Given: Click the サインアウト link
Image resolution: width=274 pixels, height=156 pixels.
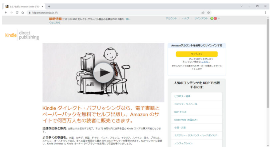Looking at the screenshot, I should coord(201,18).
